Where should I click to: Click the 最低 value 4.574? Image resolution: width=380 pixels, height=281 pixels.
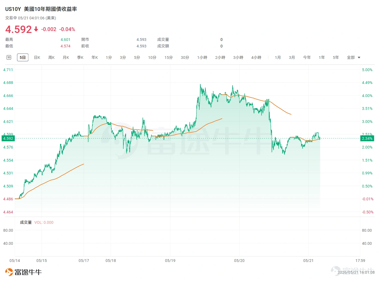coord(66,46)
